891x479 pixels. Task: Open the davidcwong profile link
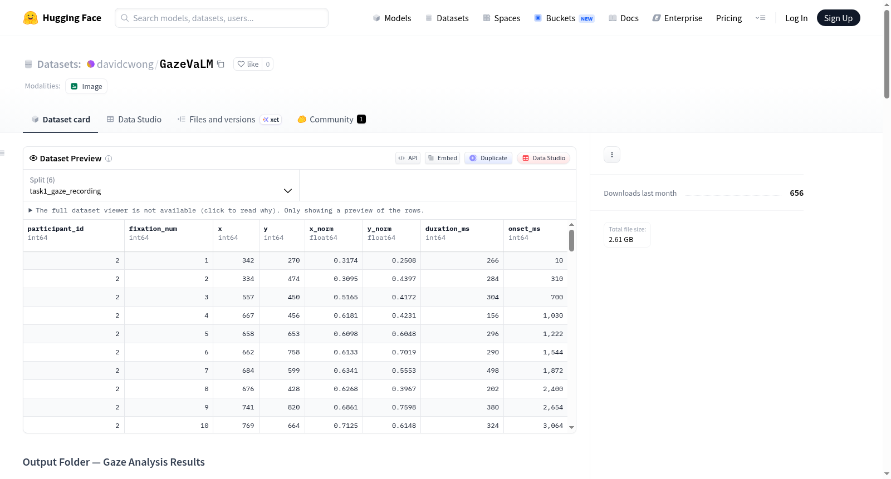click(125, 64)
